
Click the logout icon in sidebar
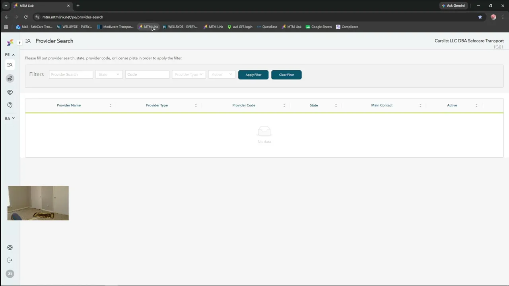(x=10, y=260)
